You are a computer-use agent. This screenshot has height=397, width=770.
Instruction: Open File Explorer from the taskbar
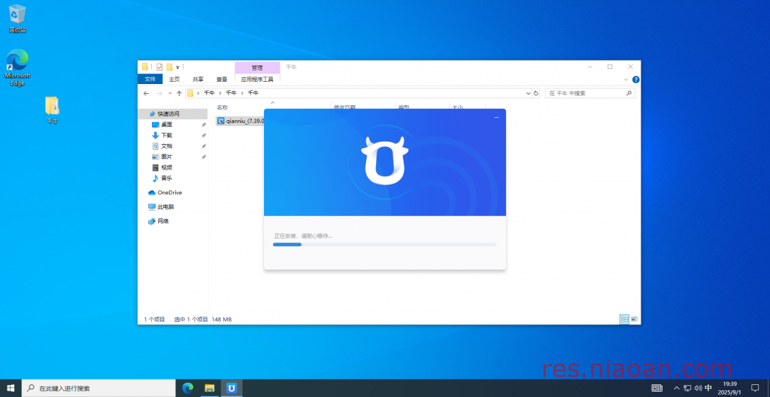[210, 388]
